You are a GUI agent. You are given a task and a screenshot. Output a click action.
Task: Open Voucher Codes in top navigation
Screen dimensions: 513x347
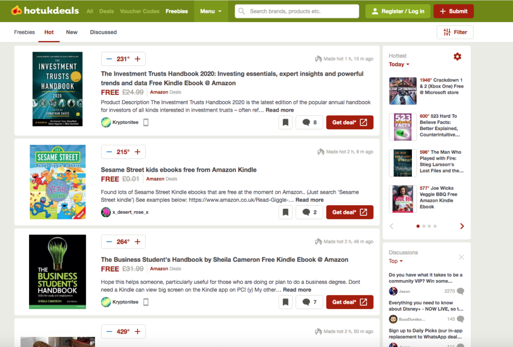(x=140, y=11)
